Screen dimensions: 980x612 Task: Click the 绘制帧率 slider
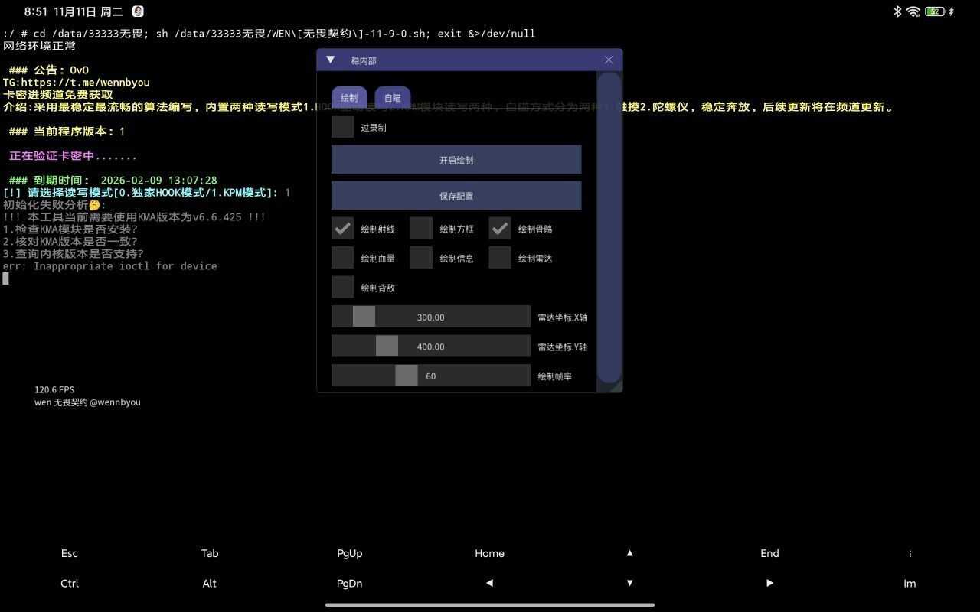click(430, 376)
